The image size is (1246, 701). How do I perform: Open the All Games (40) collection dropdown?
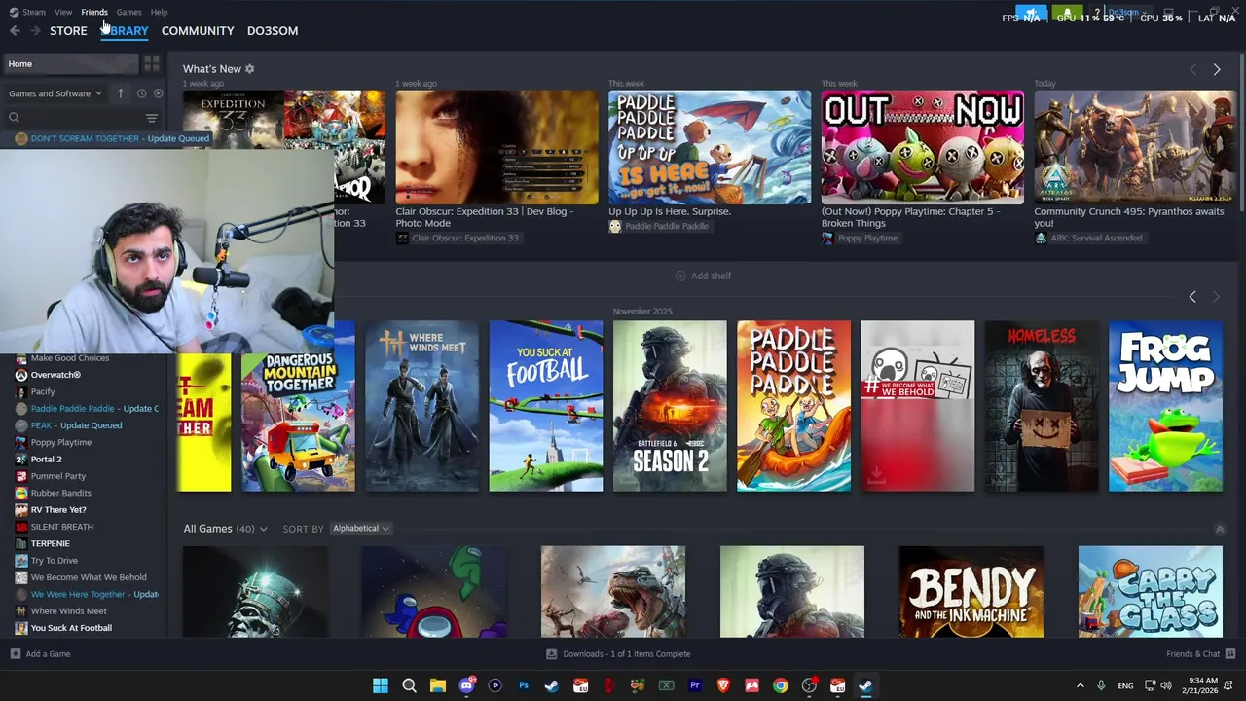(225, 529)
